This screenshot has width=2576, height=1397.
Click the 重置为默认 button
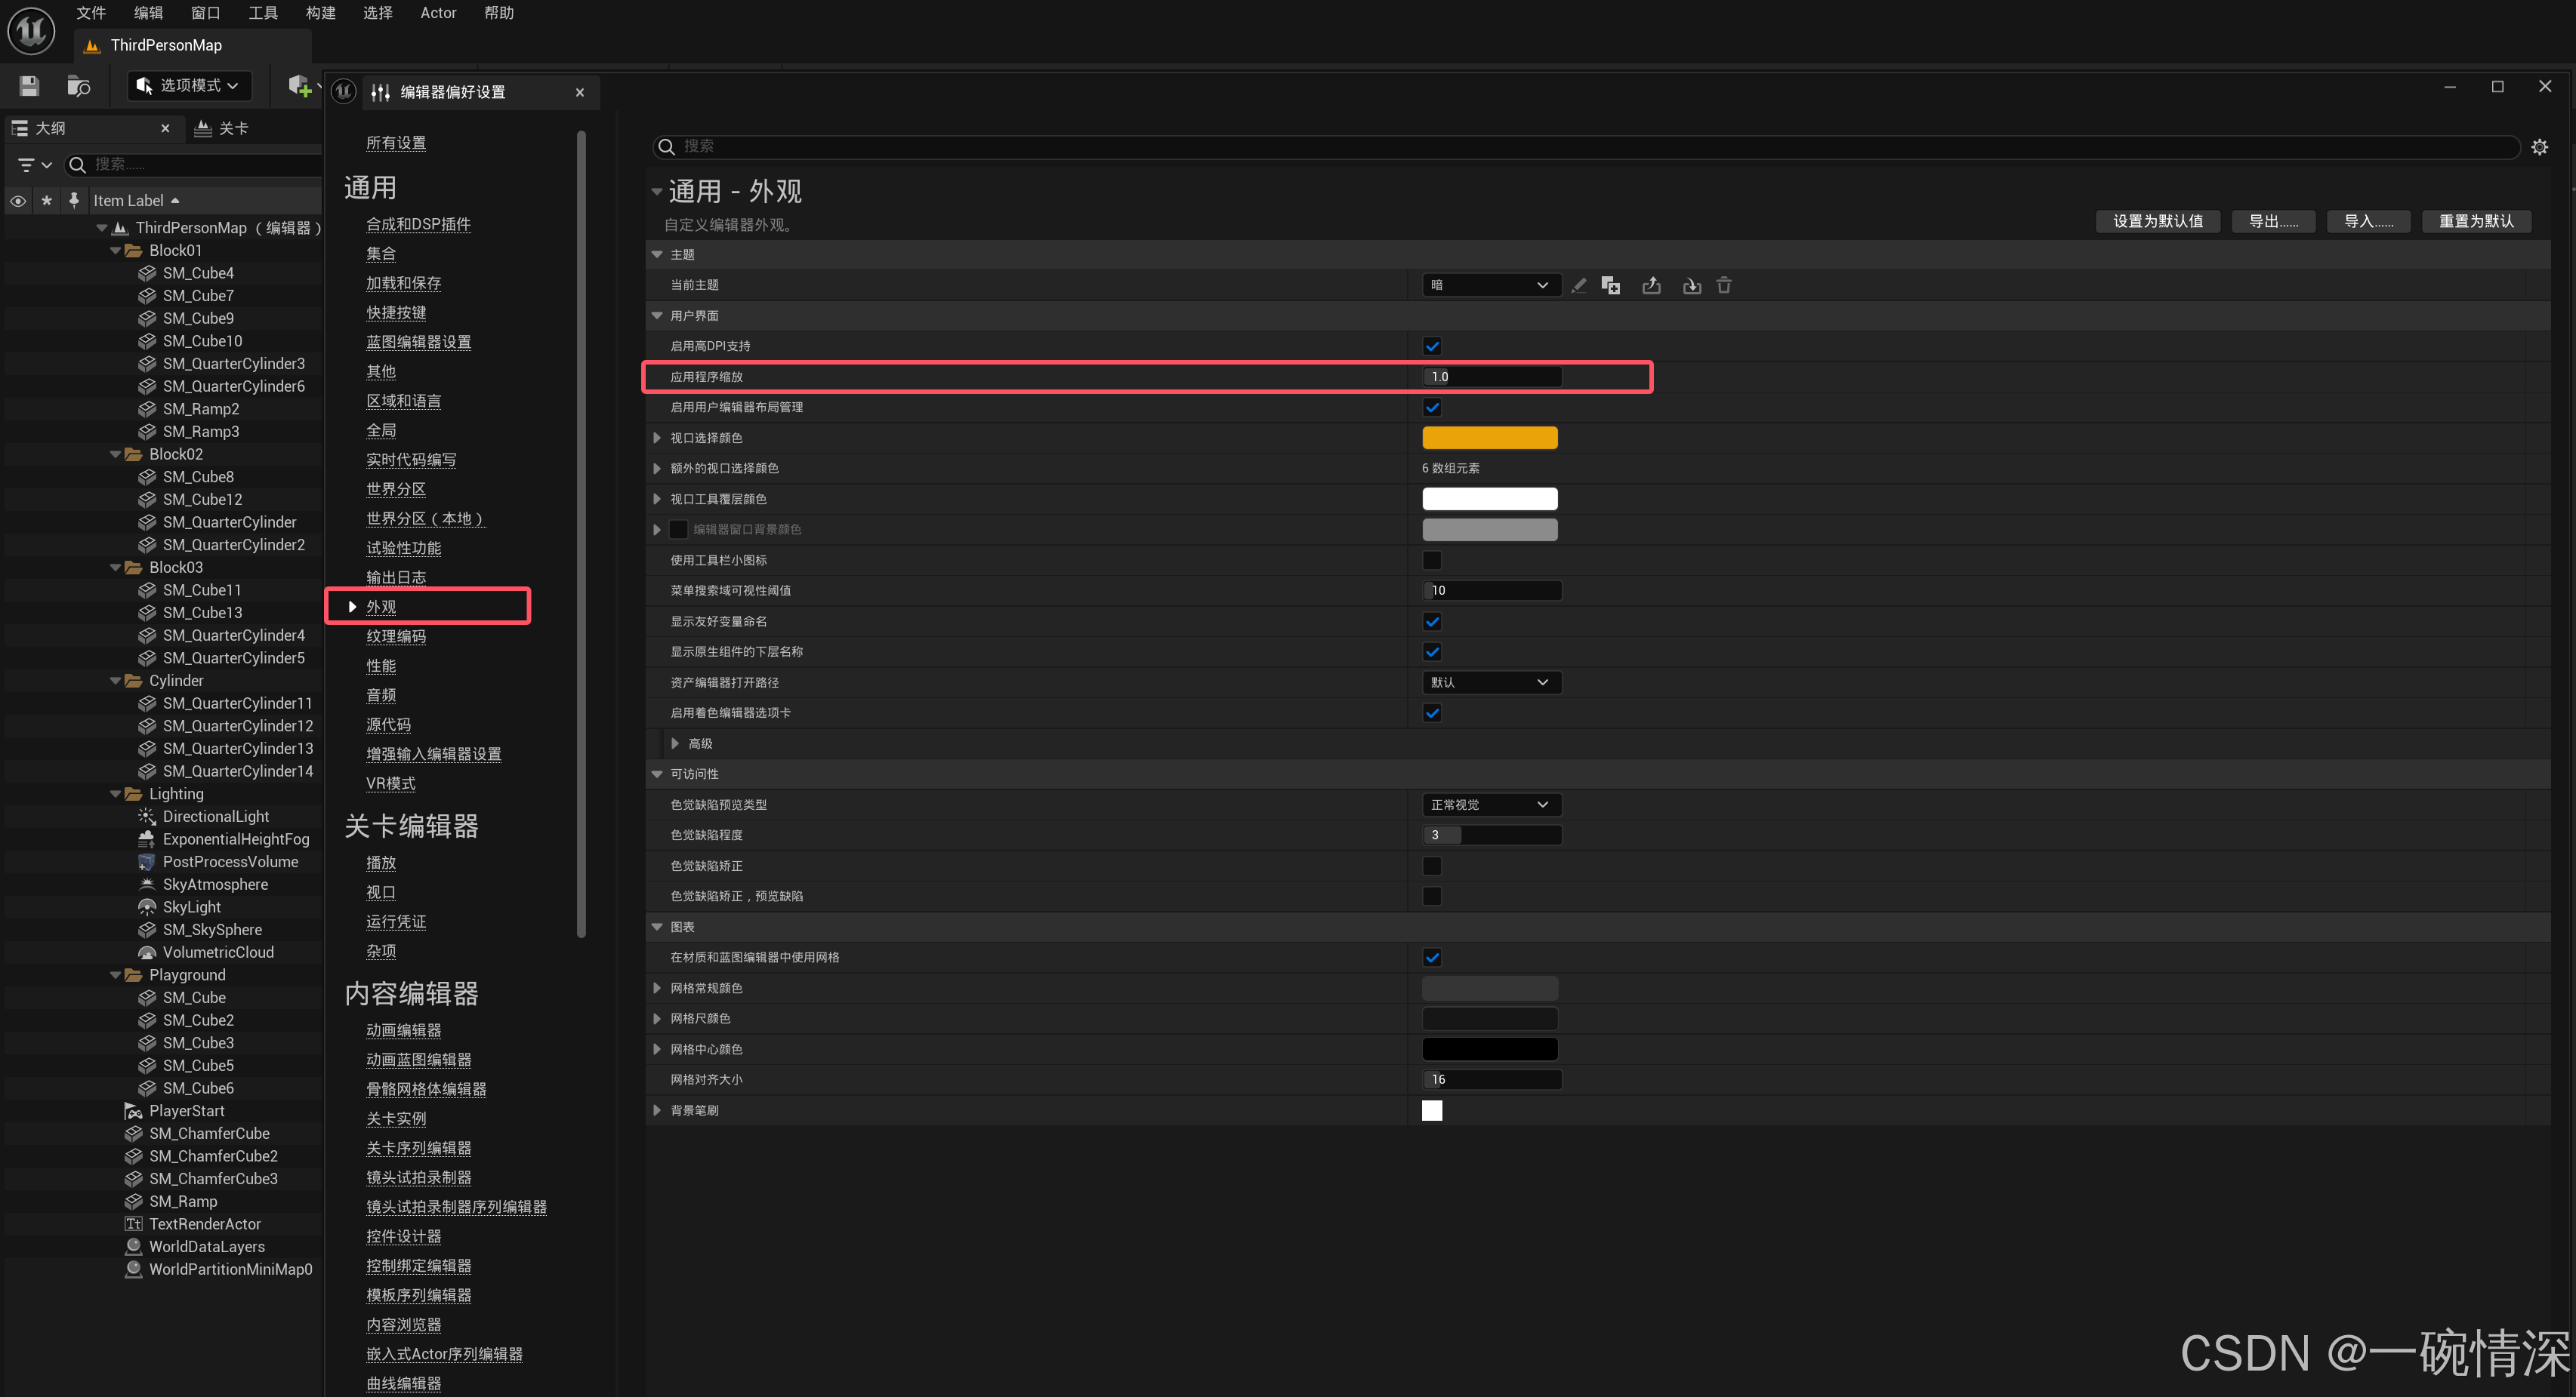[x=2475, y=221]
